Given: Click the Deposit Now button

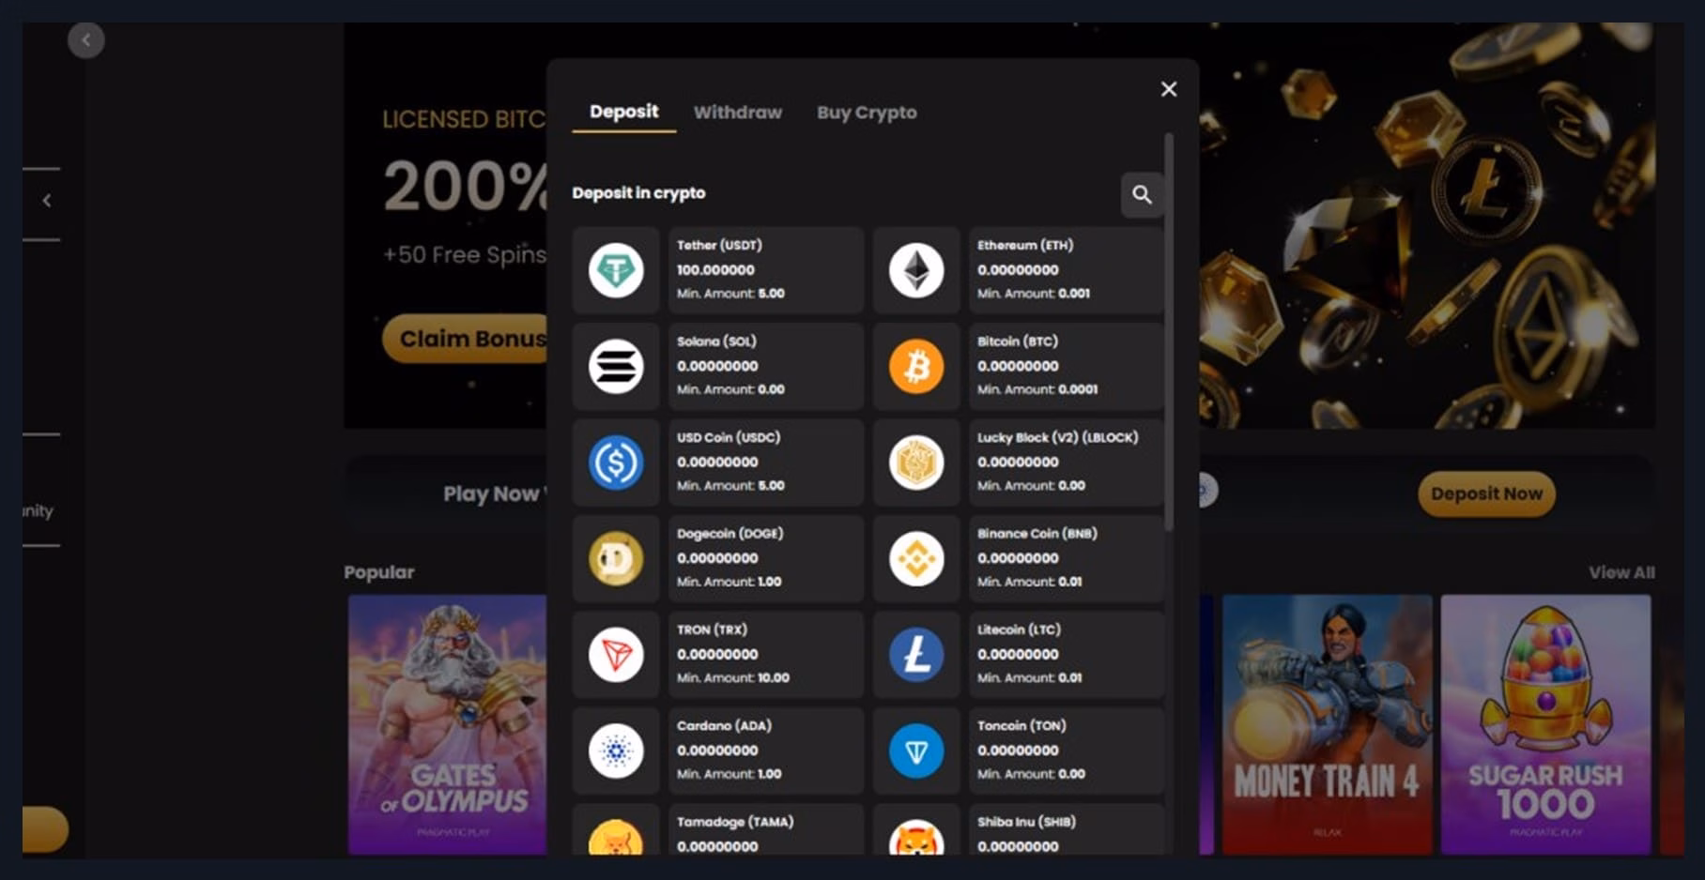Looking at the screenshot, I should tap(1485, 493).
